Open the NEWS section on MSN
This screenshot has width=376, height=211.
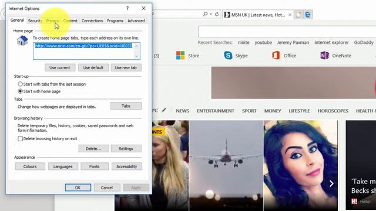[183, 111]
